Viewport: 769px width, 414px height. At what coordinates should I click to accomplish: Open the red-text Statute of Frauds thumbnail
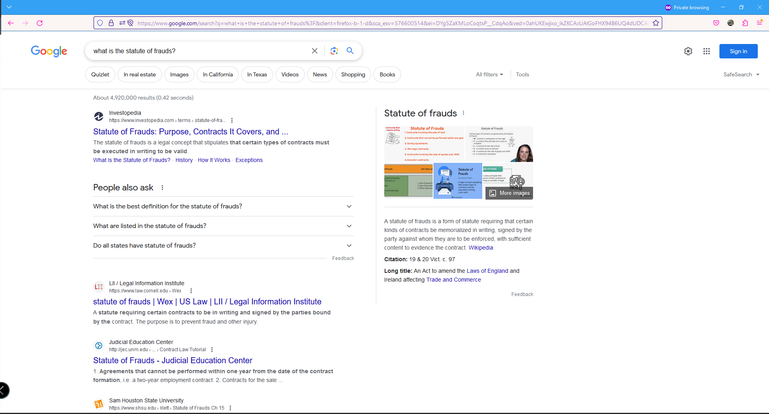(x=424, y=144)
